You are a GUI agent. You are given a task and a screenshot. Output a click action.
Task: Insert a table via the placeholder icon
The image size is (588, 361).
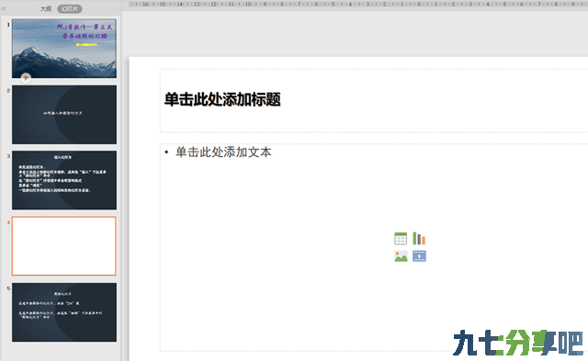click(x=401, y=239)
